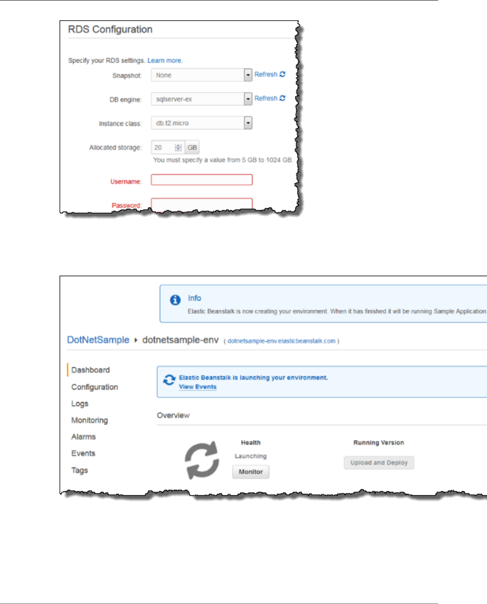Open the Instance class dropdown db.t2.micro

(x=202, y=123)
